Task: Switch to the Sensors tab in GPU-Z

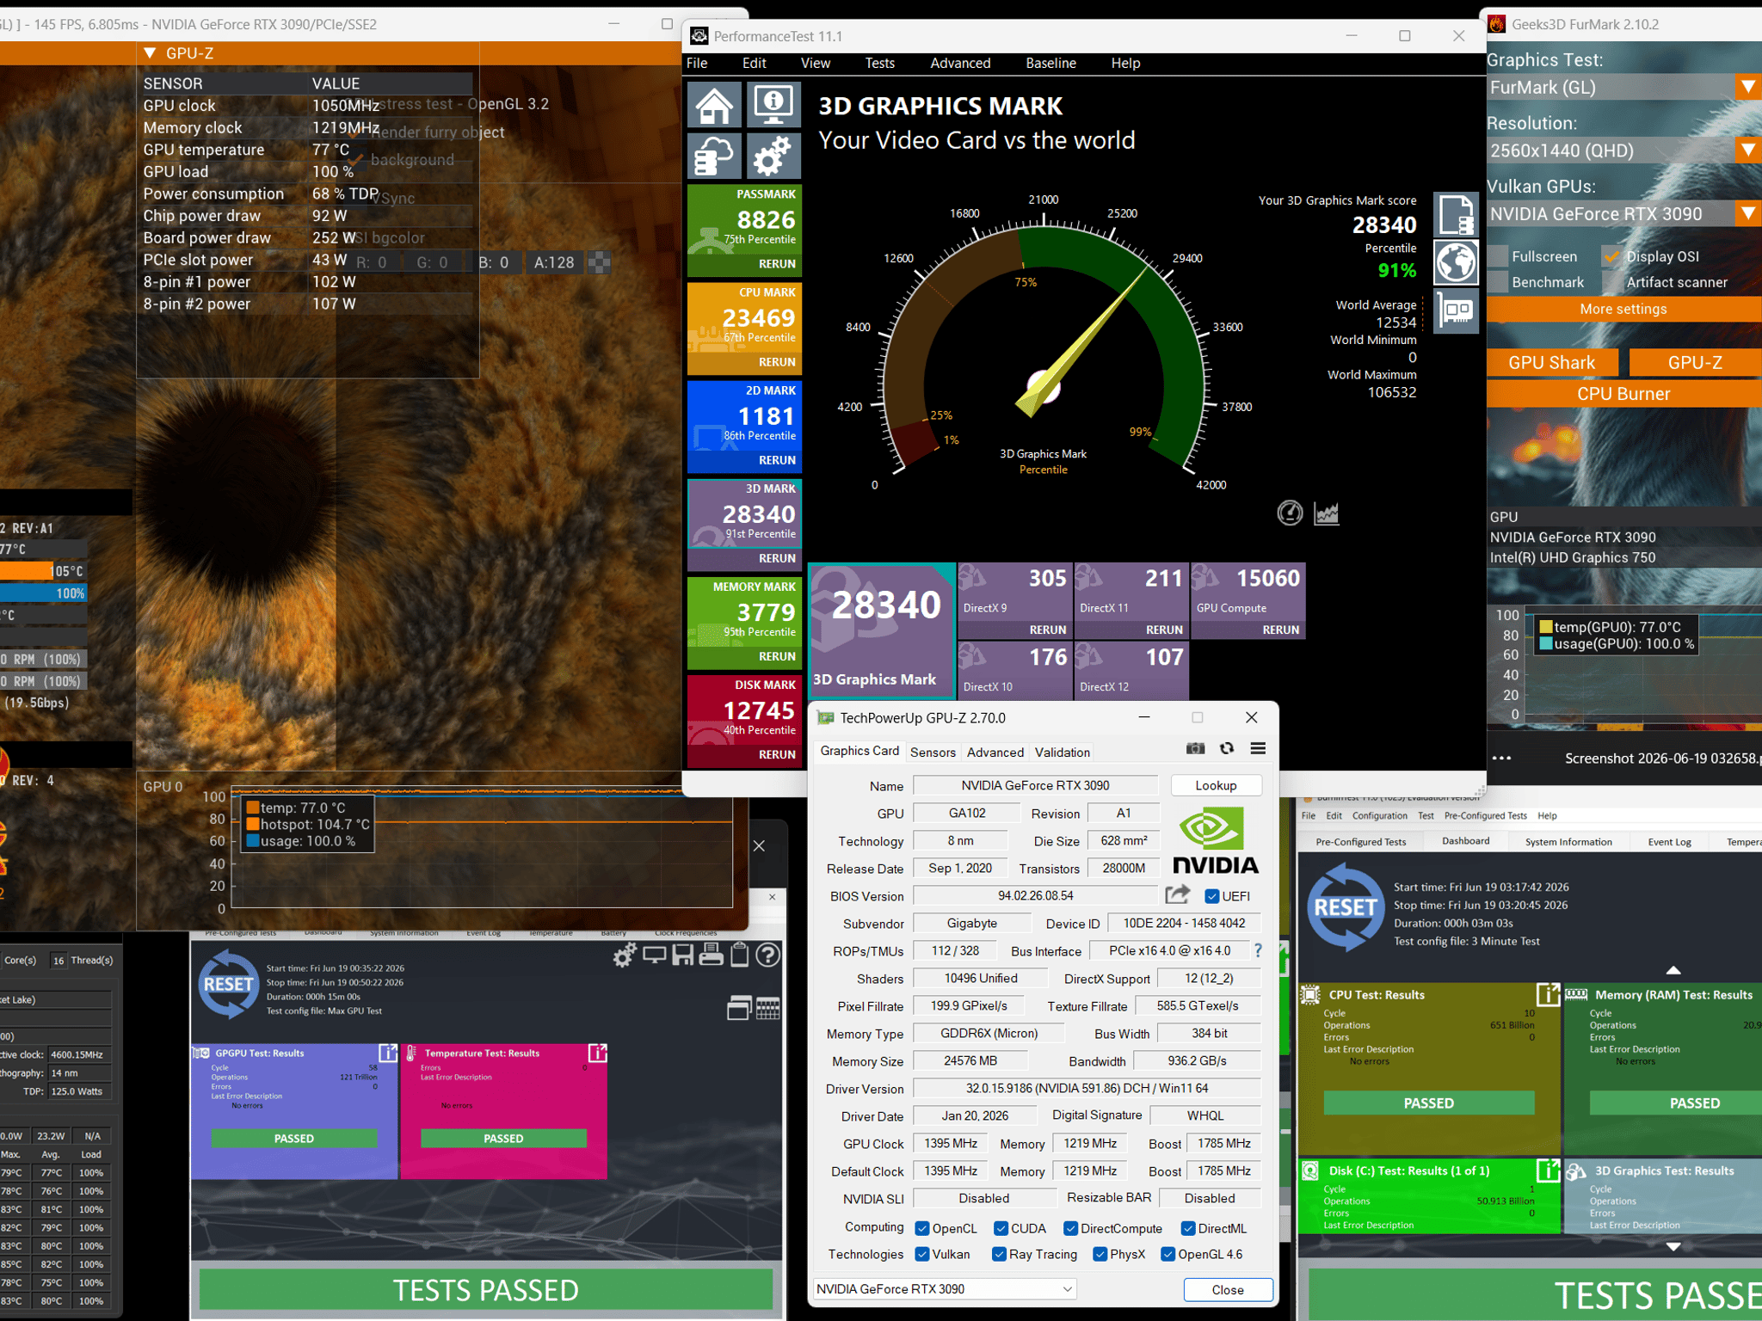Action: 933,752
